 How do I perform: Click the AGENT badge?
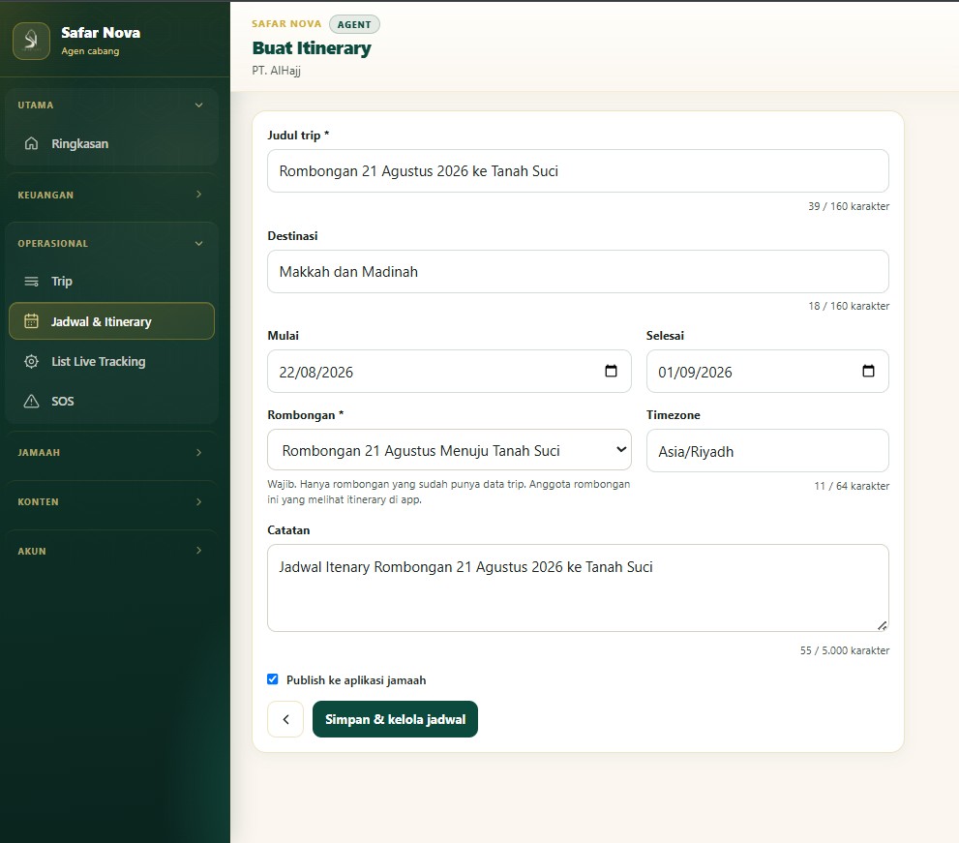354,24
